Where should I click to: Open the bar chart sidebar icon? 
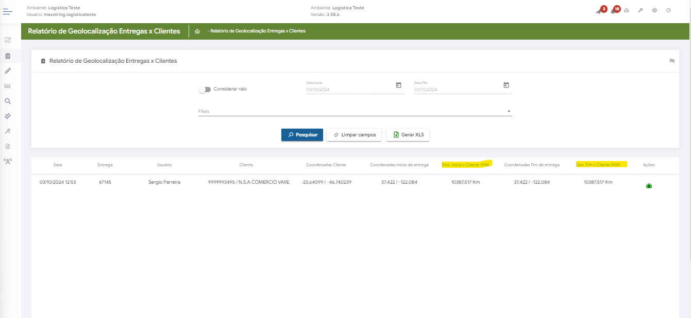(x=8, y=86)
